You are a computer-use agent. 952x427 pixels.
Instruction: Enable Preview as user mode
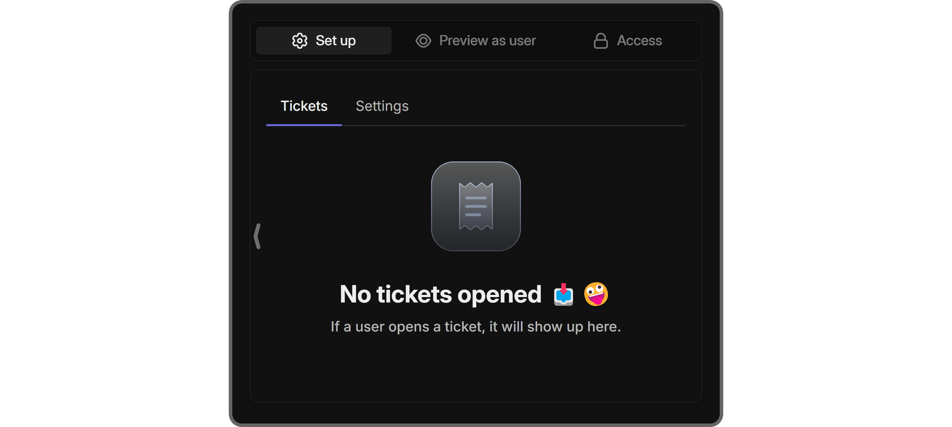pos(476,41)
